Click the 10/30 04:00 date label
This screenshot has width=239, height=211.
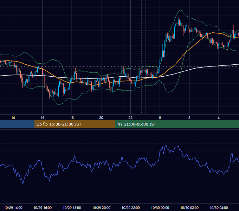point(219,207)
